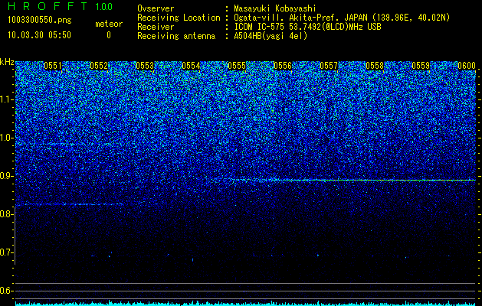Click the 0555 time marker
Viewport: 482px width, 306px height.
click(237, 66)
